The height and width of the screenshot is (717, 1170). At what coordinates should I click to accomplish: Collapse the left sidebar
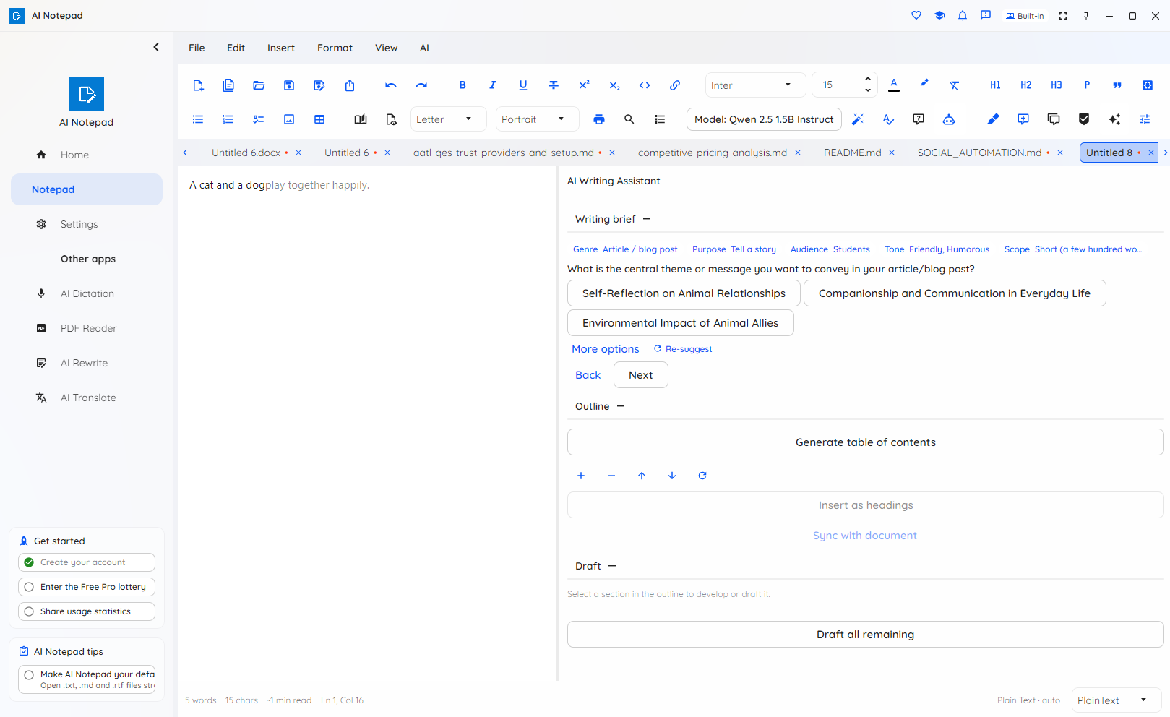156,47
